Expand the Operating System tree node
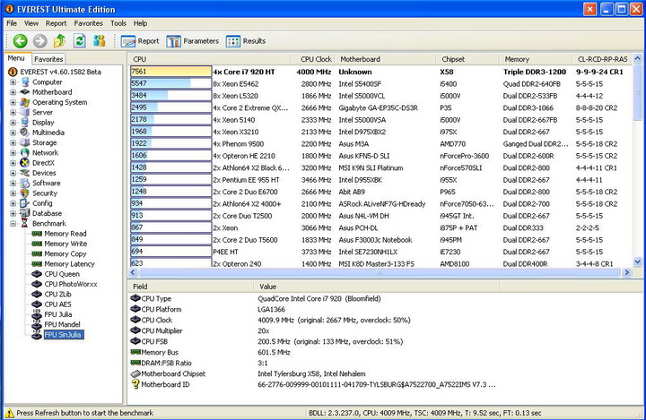The width and height of the screenshot is (646, 420). tap(13, 102)
